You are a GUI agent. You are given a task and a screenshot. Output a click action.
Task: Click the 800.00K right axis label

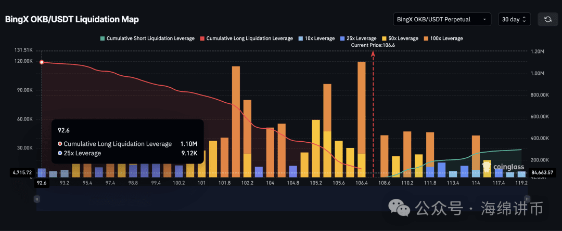pos(540,95)
